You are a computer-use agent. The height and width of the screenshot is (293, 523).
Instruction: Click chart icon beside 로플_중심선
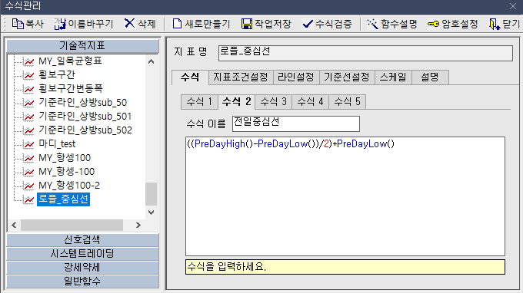(29, 199)
